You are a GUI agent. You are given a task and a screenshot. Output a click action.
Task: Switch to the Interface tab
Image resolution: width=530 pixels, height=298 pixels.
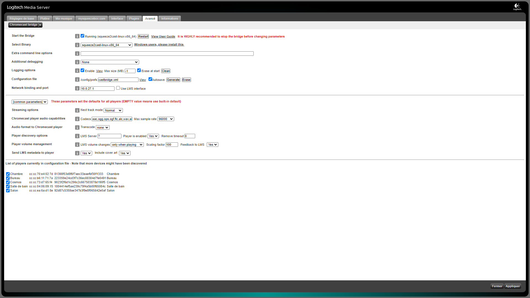pyautogui.click(x=117, y=18)
